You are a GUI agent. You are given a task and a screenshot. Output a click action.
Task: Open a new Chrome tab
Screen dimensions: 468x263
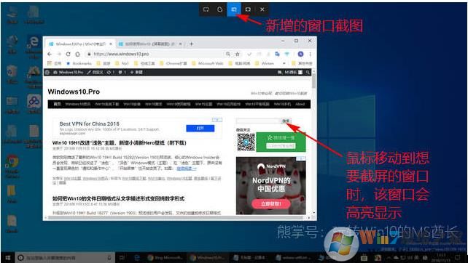tap(191, 44)
